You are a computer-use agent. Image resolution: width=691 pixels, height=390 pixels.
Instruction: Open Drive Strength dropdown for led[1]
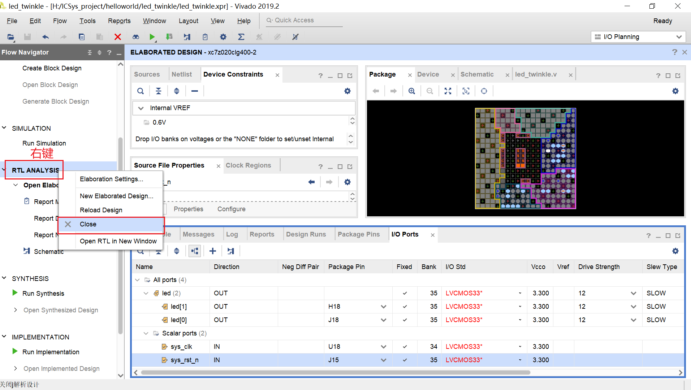[633, 307]
